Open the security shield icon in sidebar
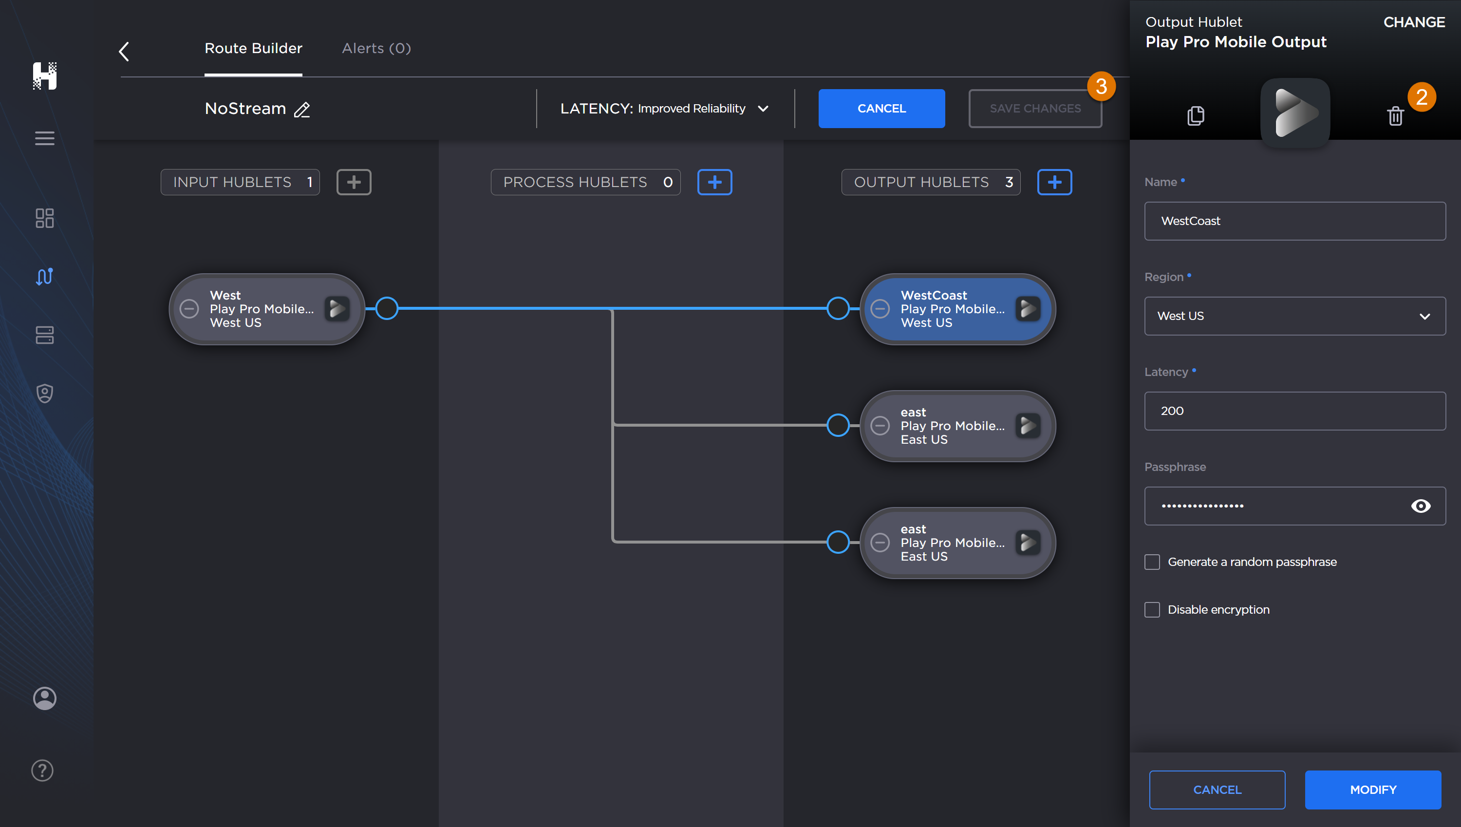This screenshot has height=827, width=1461. (44, 393)
